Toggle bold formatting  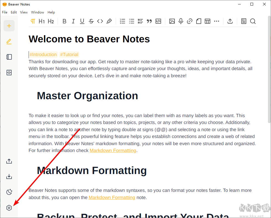(64, 21)
